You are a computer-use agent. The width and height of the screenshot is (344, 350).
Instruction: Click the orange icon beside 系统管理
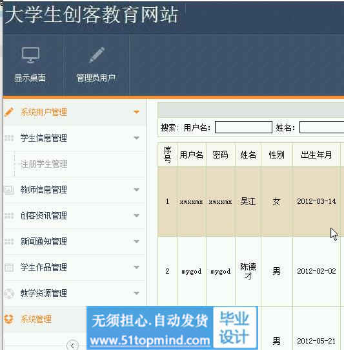[x=9, y=319]
